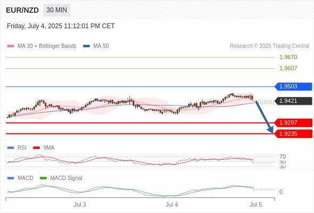The width and height of the screenshot is (314, 213).
Task: Click the RSI 70 level label
Action: [283, 157]
